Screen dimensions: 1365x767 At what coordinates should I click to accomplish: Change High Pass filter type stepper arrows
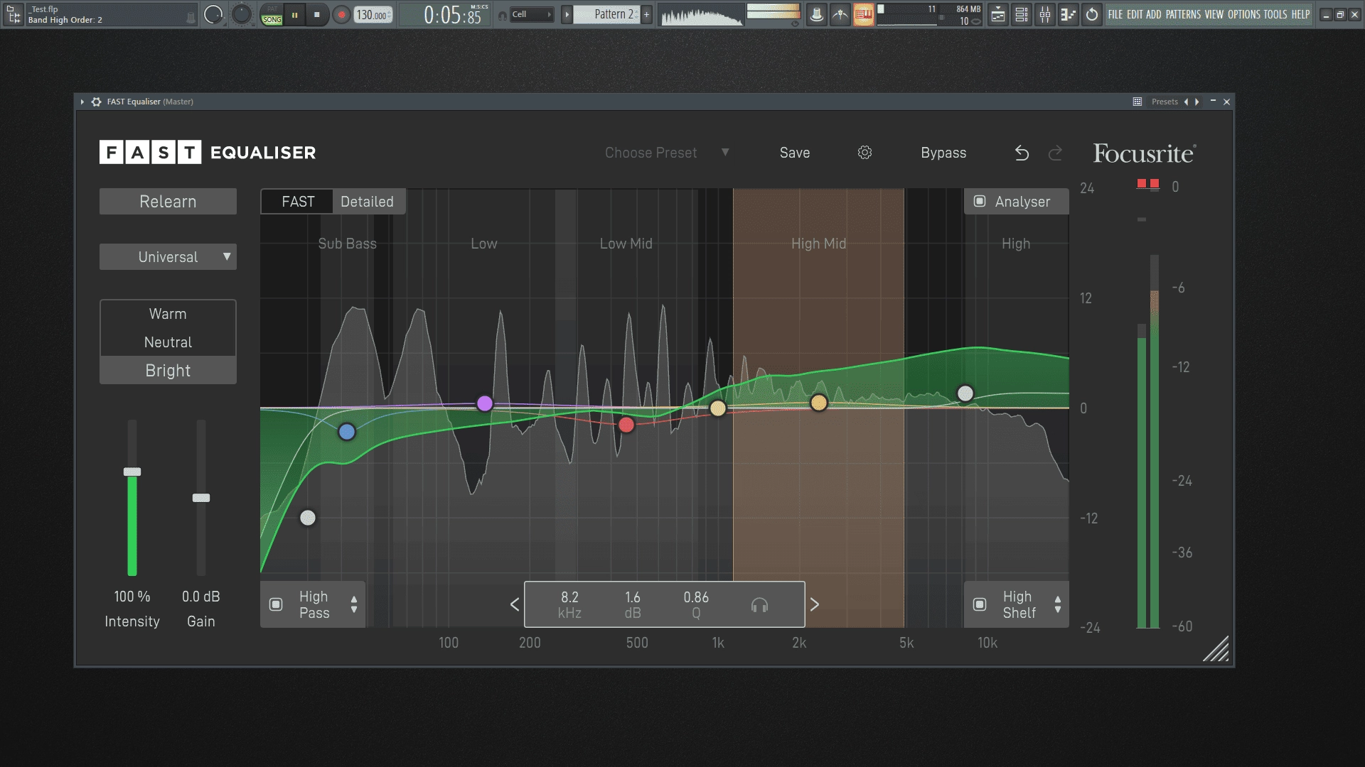click(x=354, y=604)
